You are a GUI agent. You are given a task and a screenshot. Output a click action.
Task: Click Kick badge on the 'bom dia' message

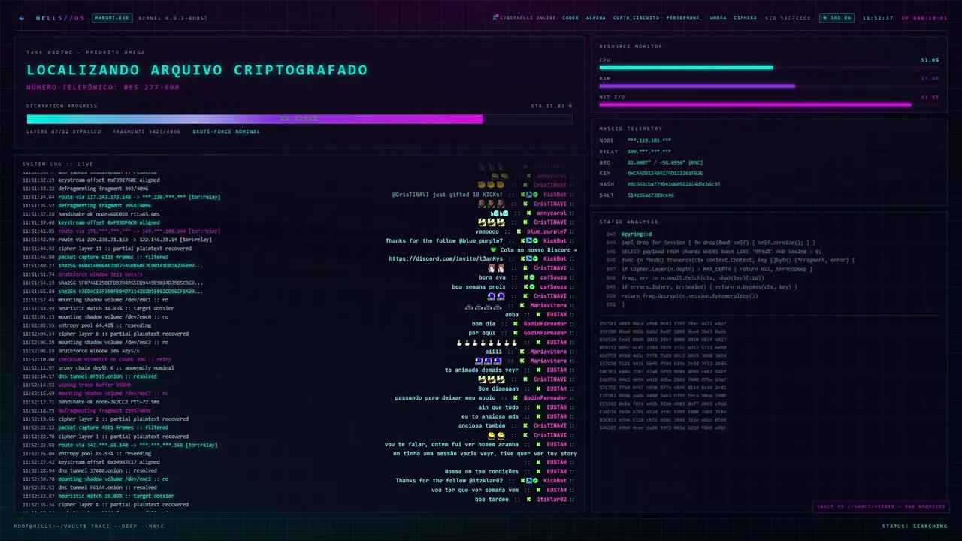516,323
